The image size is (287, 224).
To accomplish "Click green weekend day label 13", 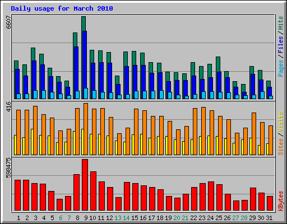I will pyautogui.click(x=118, y=218).
